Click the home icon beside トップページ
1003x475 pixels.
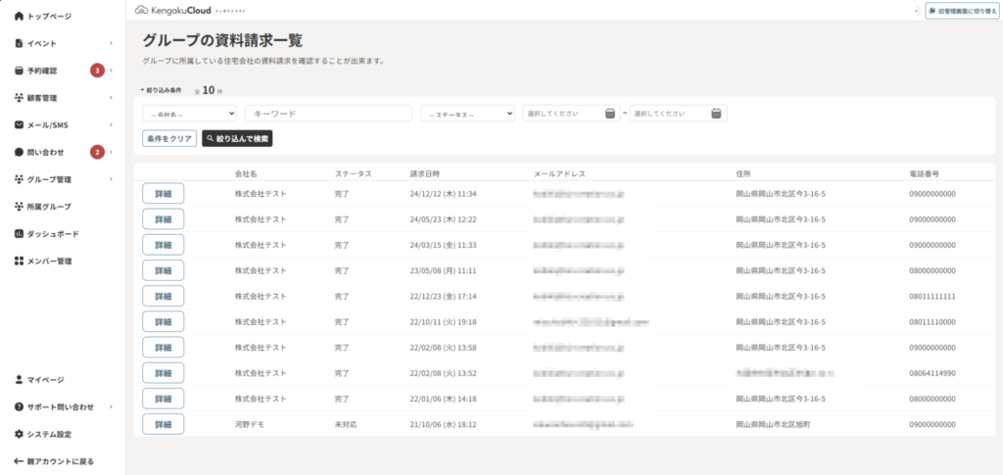(19, 17)
